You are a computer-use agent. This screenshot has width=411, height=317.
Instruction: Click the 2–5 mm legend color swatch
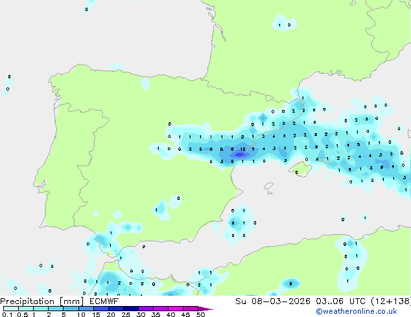[56, 309]
